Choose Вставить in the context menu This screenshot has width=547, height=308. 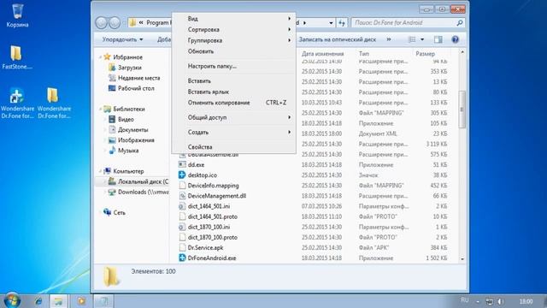click(233, 81)
